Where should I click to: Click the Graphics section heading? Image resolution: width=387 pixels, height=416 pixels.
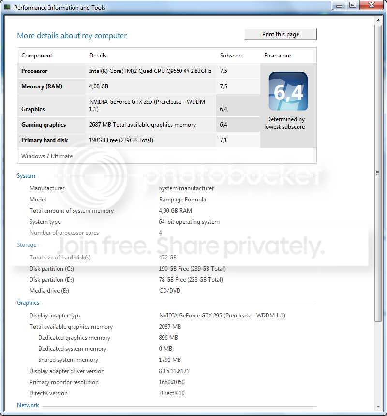point(28,303)
